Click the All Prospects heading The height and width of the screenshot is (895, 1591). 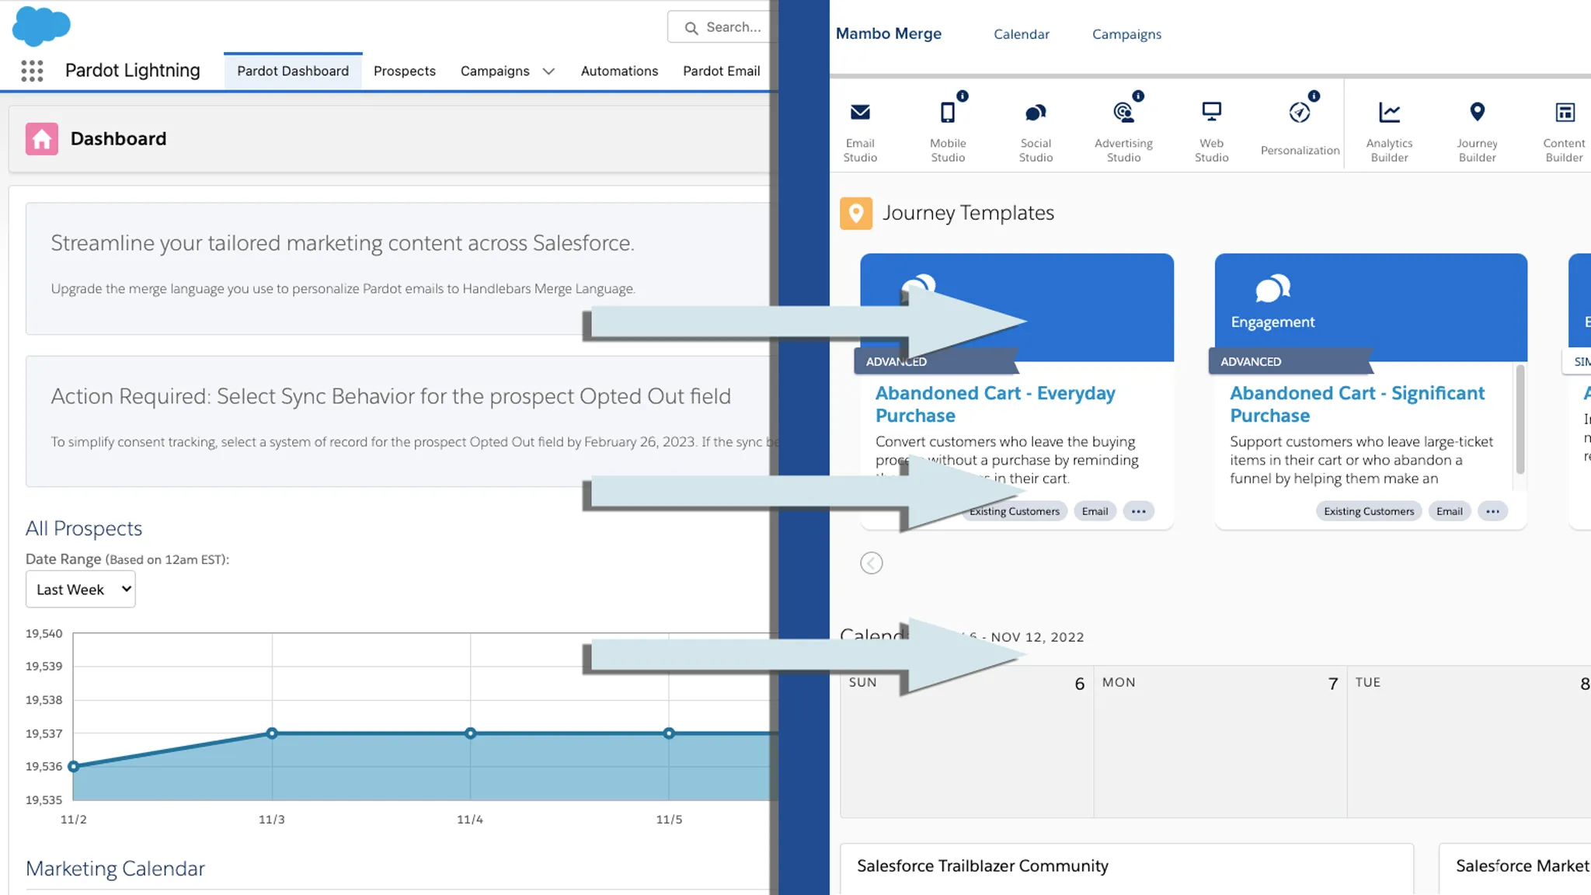pos(84,529)
